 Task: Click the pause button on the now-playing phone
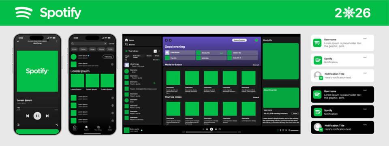point(37,116)
